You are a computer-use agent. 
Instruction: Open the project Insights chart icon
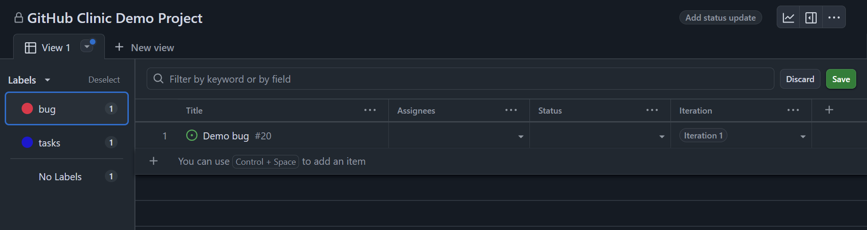point(788,18)
